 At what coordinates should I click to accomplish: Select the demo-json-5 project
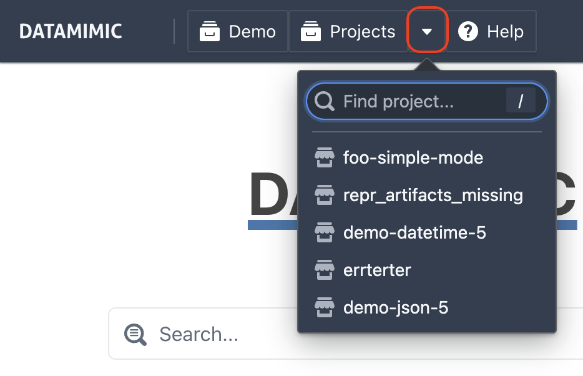click(427, 307)
